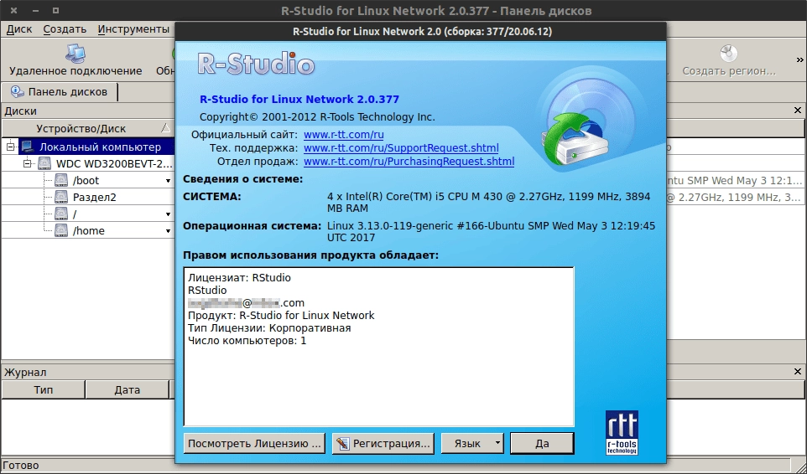Click the root / partition disk icon
This screenshot has height=474, width=807.
[x=61, y=214]
